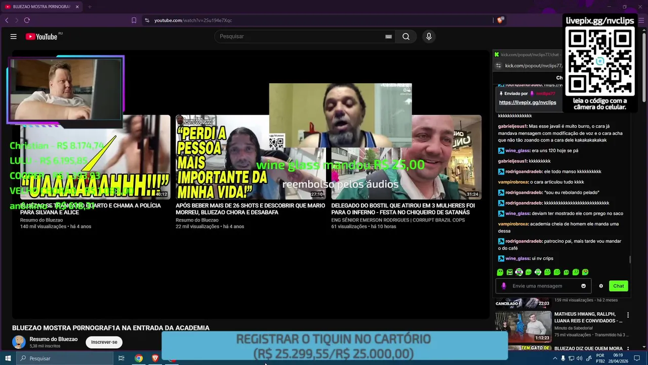Screen dimensions: 648x365
Task: Open the on-screen keyboard in search box
Action: click(x=388, y=36)
